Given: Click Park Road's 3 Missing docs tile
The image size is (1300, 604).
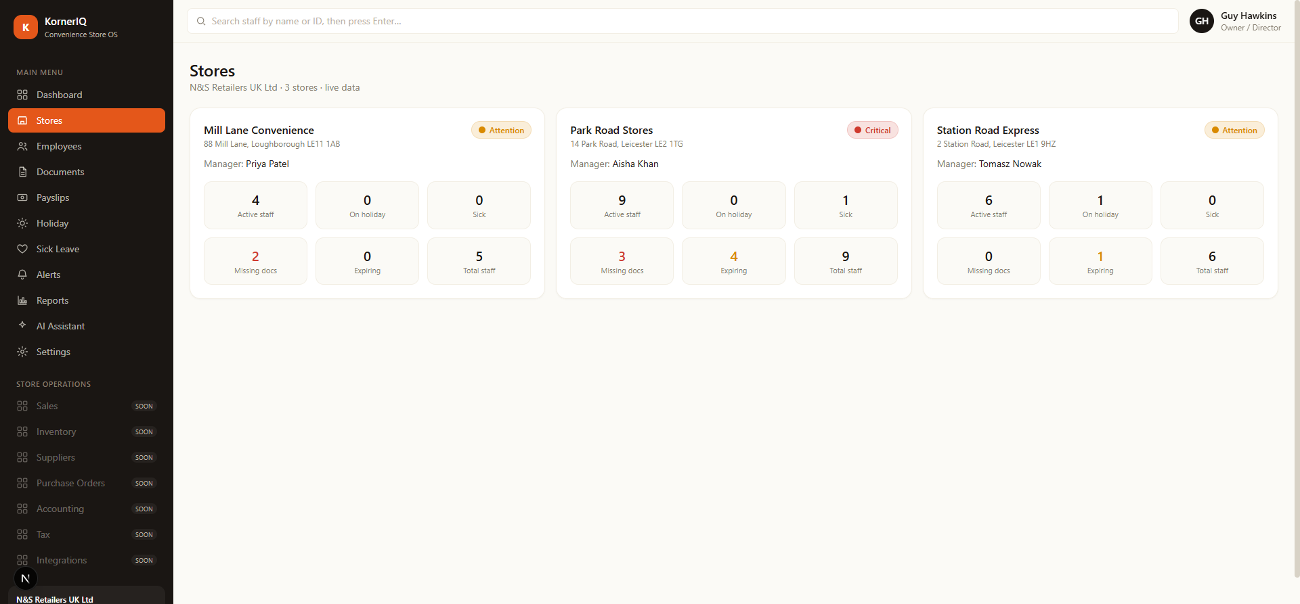Looking at the screenshot, I should pos(622,261).
